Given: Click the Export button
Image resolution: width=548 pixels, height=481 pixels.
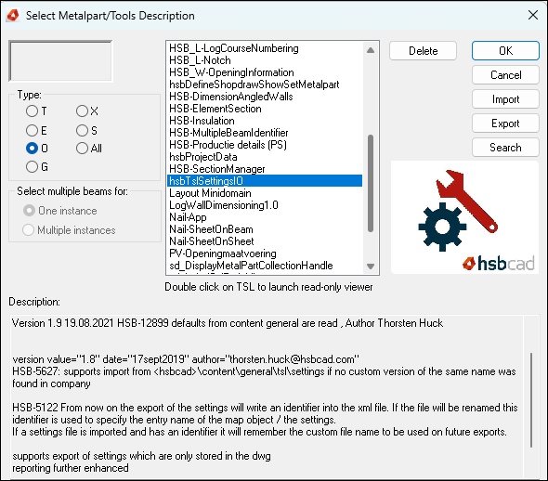Looking at the screenshot, I should click(505, 123).
